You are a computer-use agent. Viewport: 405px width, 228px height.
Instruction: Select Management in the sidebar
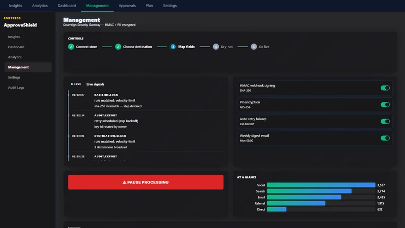pos(28,67)
